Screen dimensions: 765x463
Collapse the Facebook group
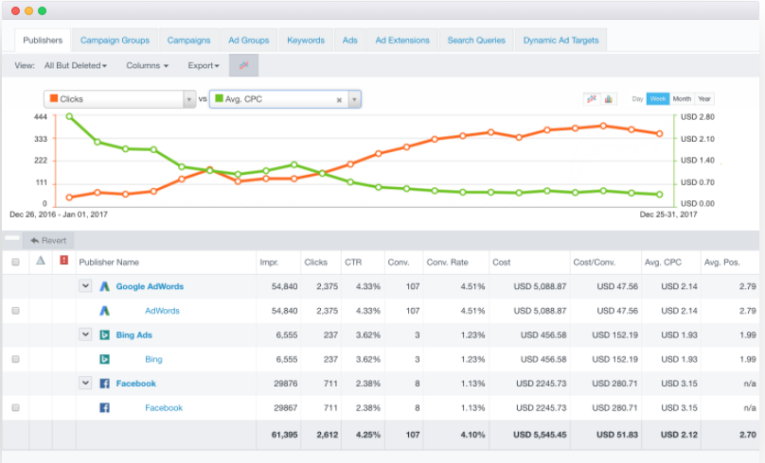(x=85, y=383)
